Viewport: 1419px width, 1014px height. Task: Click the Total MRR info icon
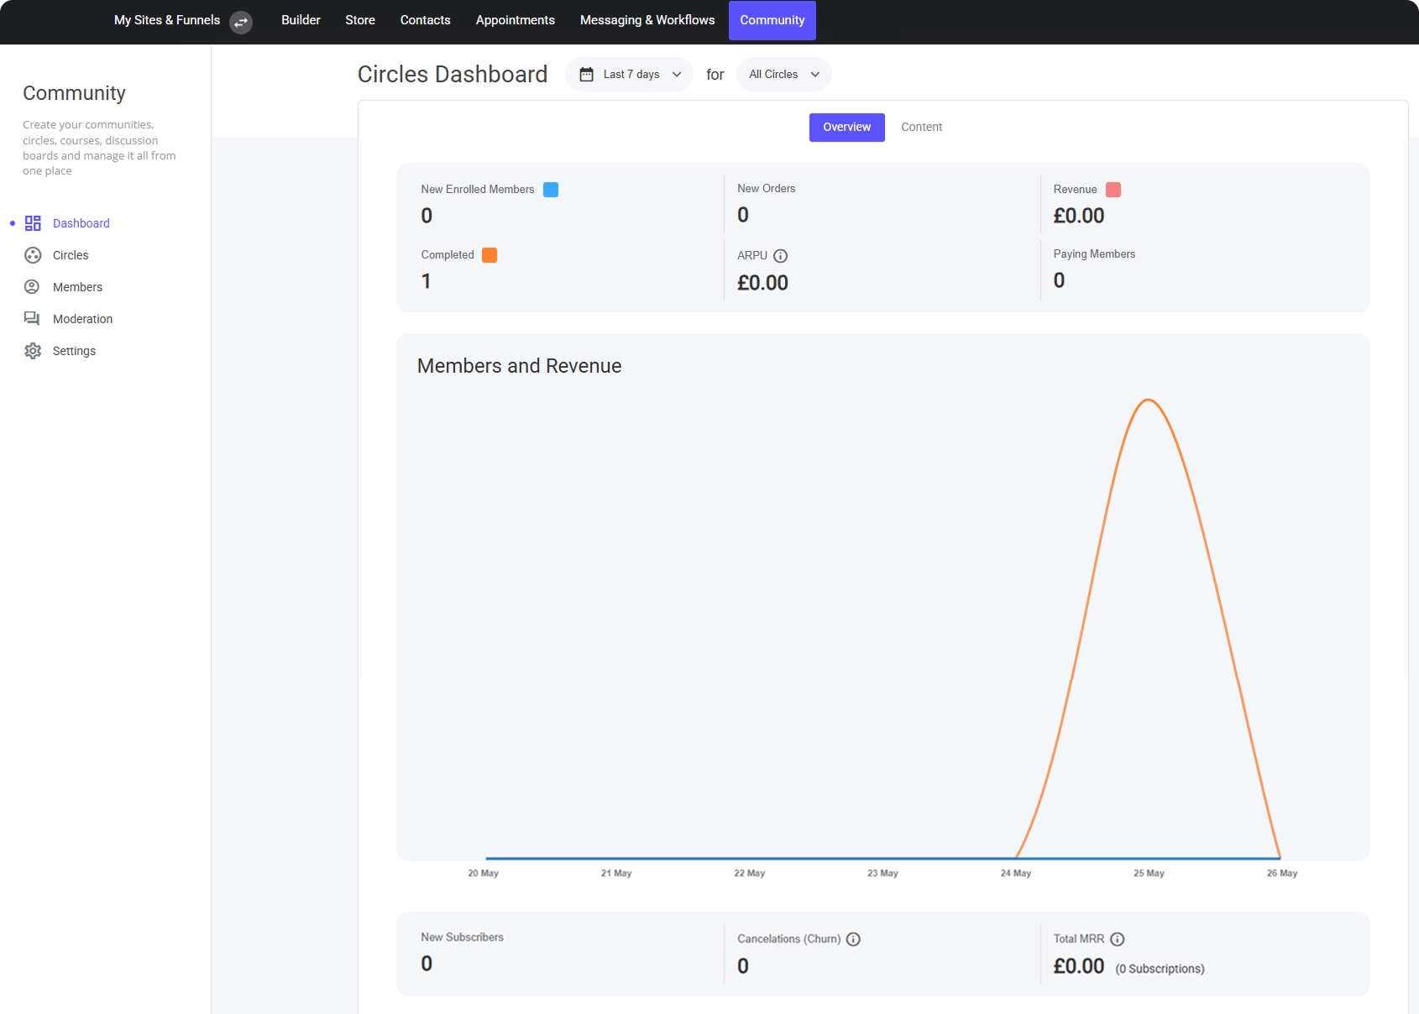click(1117, 939)
